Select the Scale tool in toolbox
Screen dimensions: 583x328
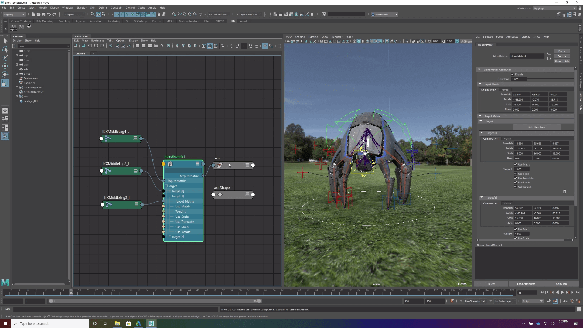(5, 83)
